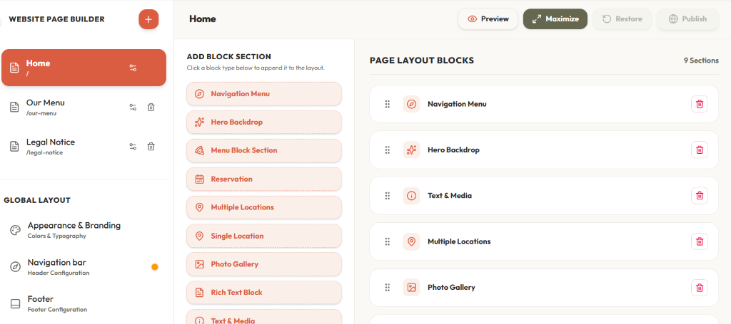Select the Home page in sidebar
Screen dimensions: 731x324
pos(84,68)
